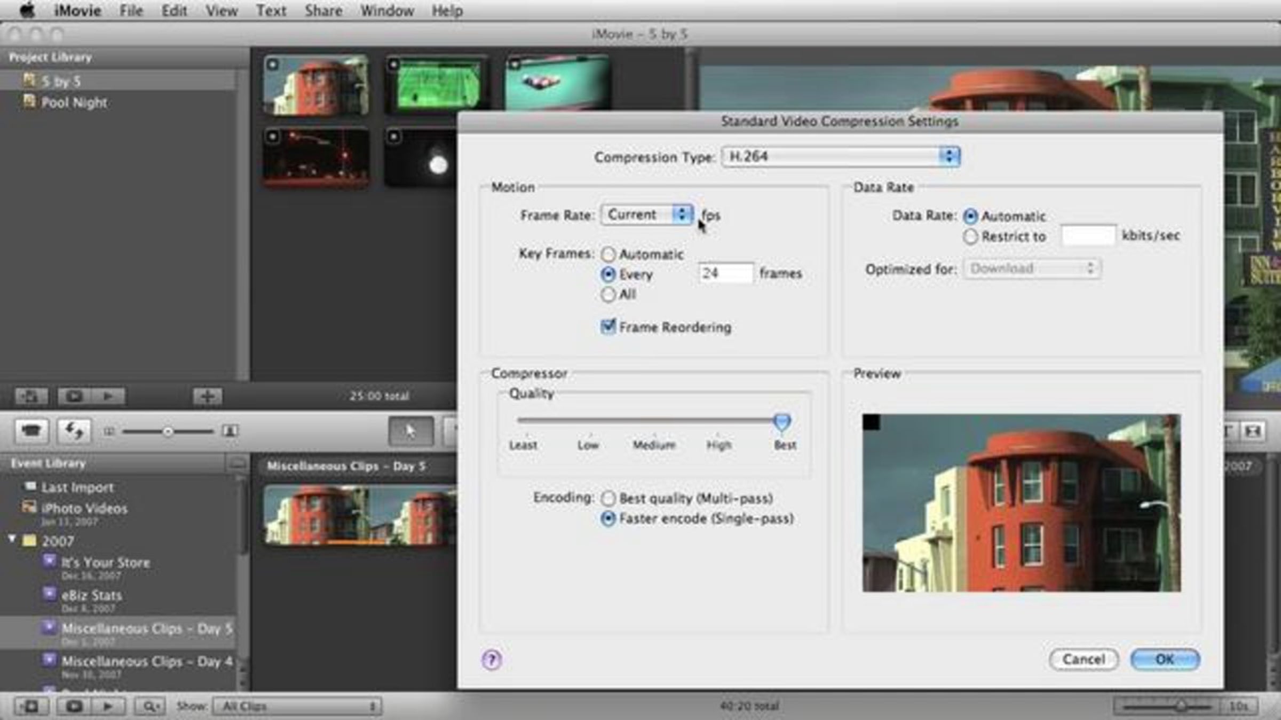Toggle the Frame Reordering checkbox

coord(608,326)
